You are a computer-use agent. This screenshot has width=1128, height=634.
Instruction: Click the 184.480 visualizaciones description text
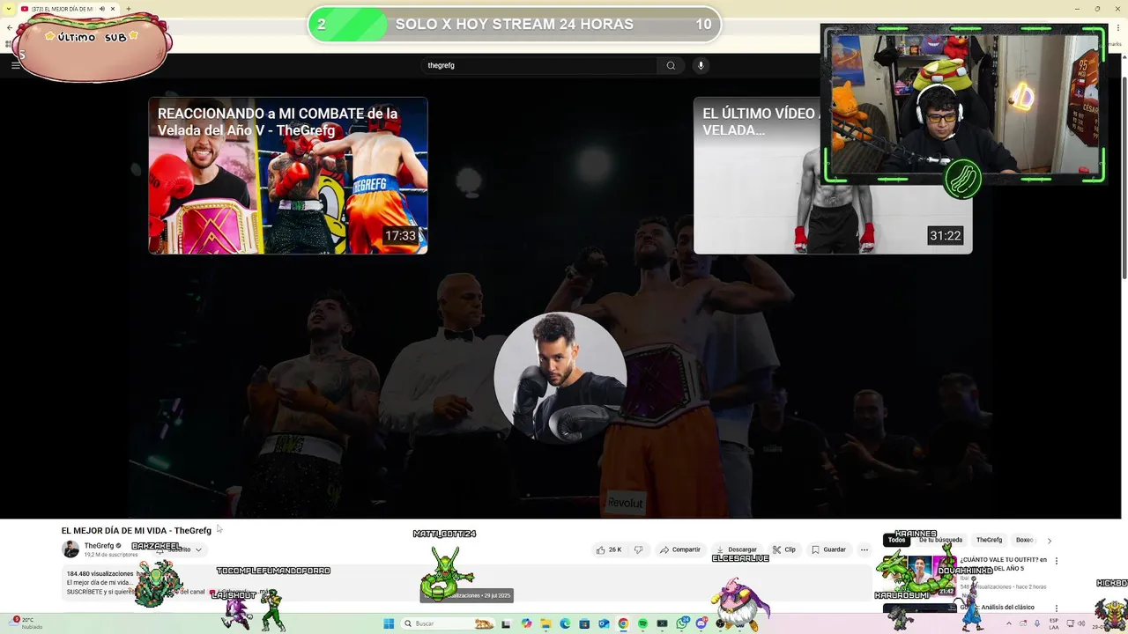coord(100,573)
